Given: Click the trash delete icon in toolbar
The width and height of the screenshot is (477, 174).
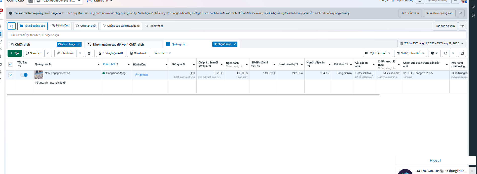Looking at the screenshot, I should (x=89, y=53).
